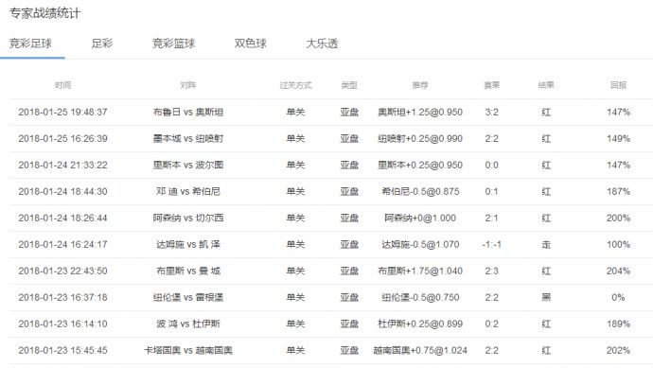
Task: Switch to the 竞彩足球 tab
Action: 30,44
